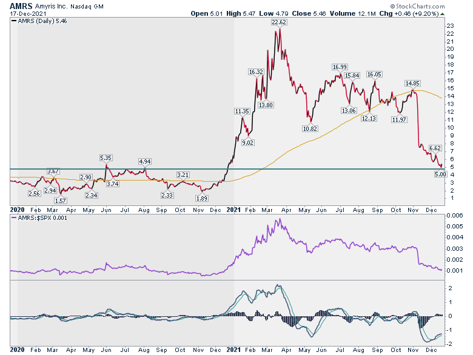This screenshot has width=473, height=355.
Task: Click the 9.02 price label
Action: pyautogui.click(x=247, y=142)
